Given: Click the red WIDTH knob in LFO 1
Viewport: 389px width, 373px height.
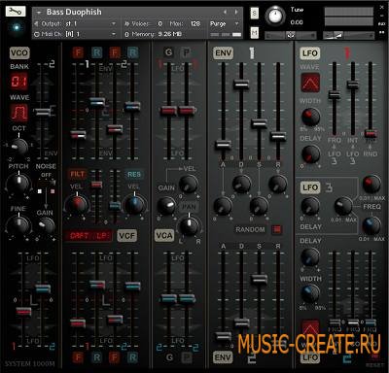Looking at the screenshot, I should [x=311, y=117].
